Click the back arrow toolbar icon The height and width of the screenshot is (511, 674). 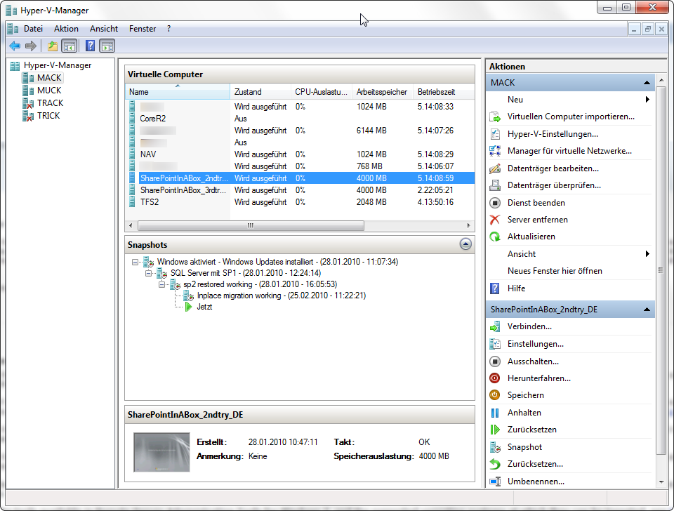pyautogui.click(x=15, y=46)
